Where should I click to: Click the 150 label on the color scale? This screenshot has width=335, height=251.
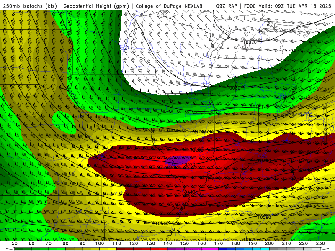click(x=185, y=243)
